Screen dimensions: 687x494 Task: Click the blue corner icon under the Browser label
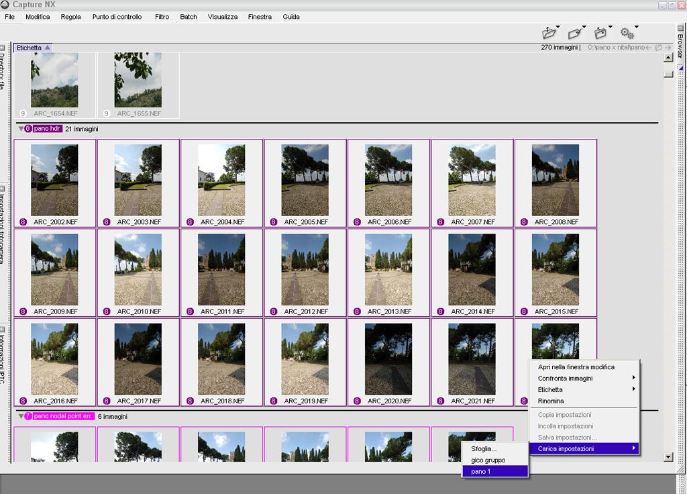tap(680, 67)
